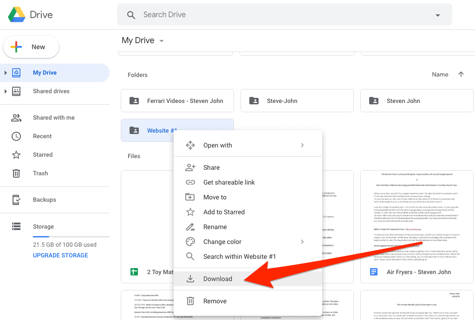The image size is (475, 320).
Task: Expand Shared drives tree in sidebar
Action: coord(6,91)
